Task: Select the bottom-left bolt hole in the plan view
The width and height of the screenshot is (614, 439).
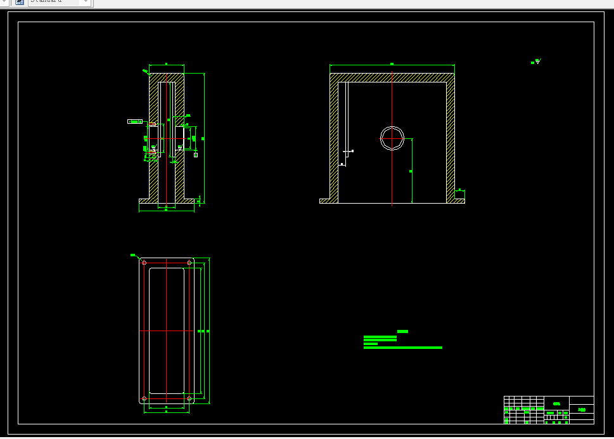Action: 144,398
